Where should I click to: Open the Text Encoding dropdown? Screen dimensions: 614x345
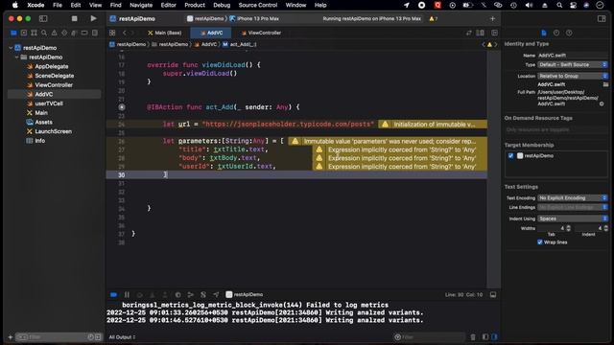pyautogui.click(x=573, y=198)
